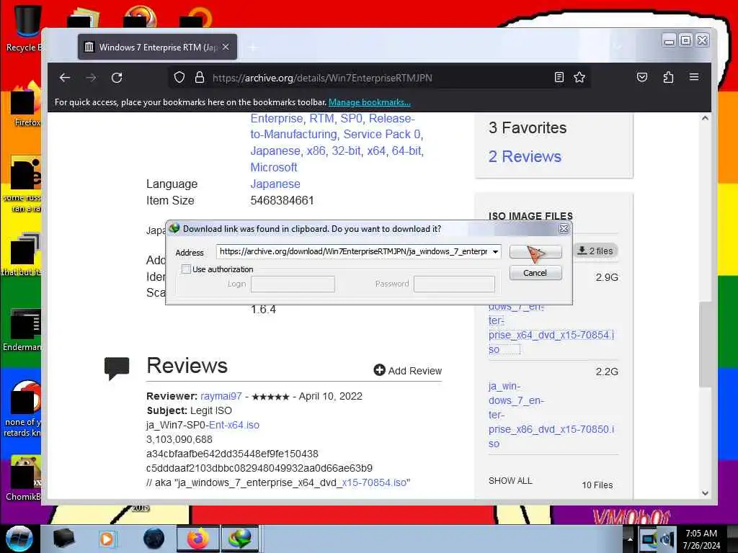Click the page scroll up arrow
Viewport: 738px width, 553px height.
[705, 119]
